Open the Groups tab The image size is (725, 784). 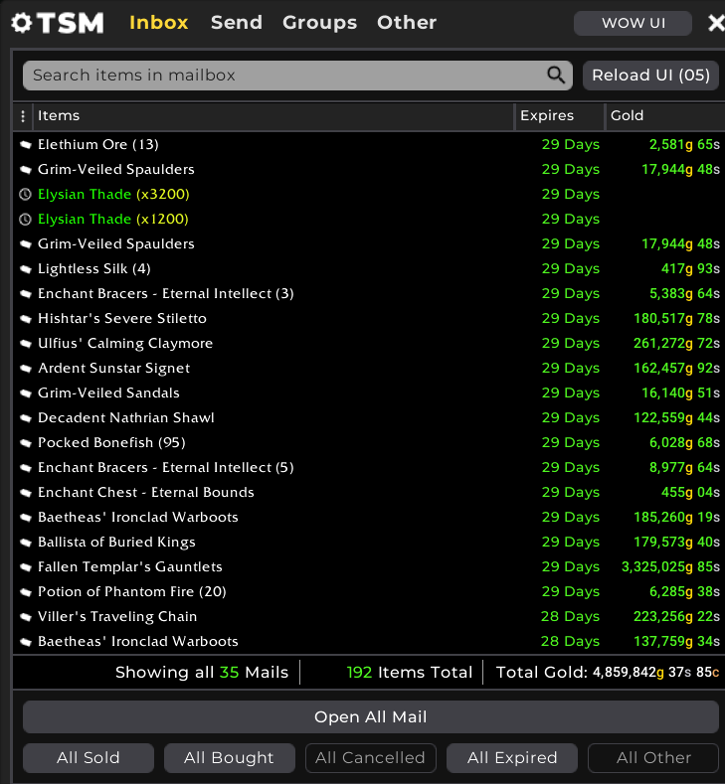pos(319,23)
